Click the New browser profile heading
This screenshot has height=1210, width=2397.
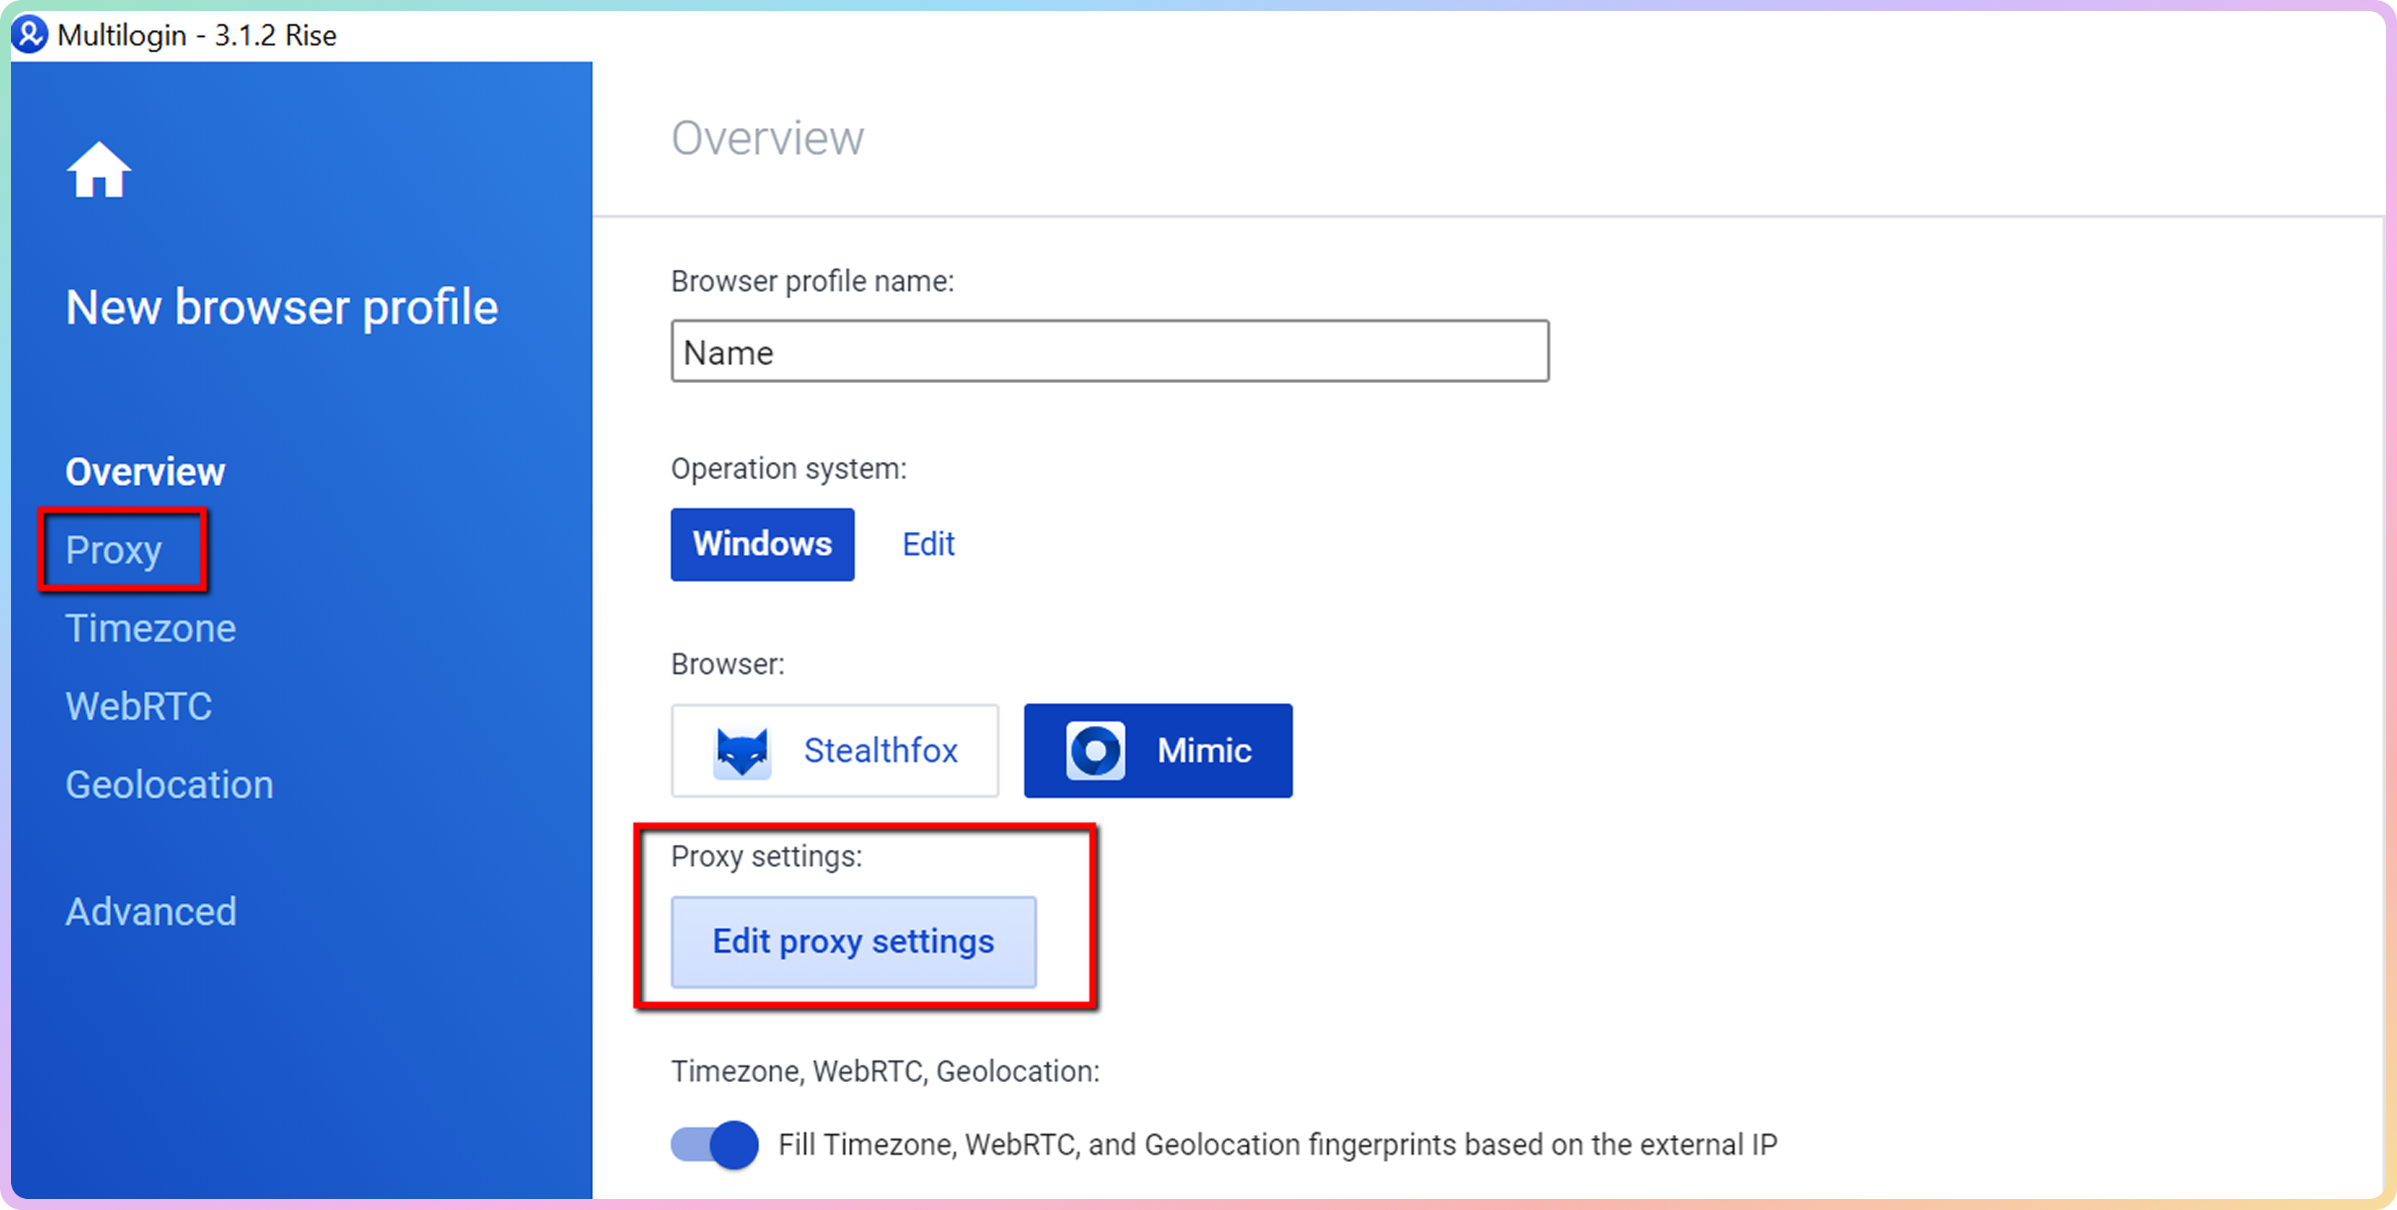[x=282, y=307]
